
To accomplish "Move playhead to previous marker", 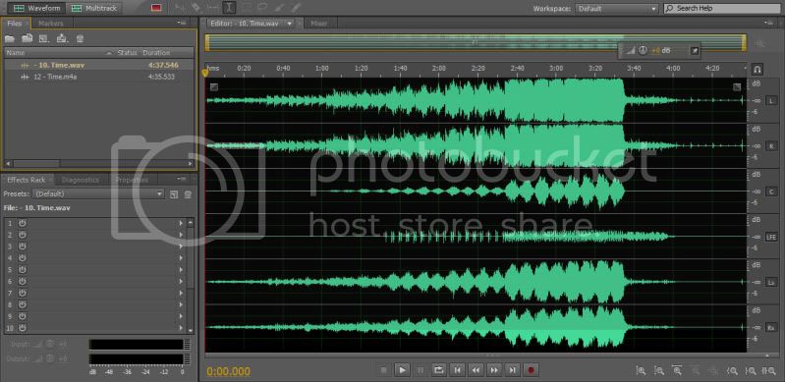I will pos(457,370).
